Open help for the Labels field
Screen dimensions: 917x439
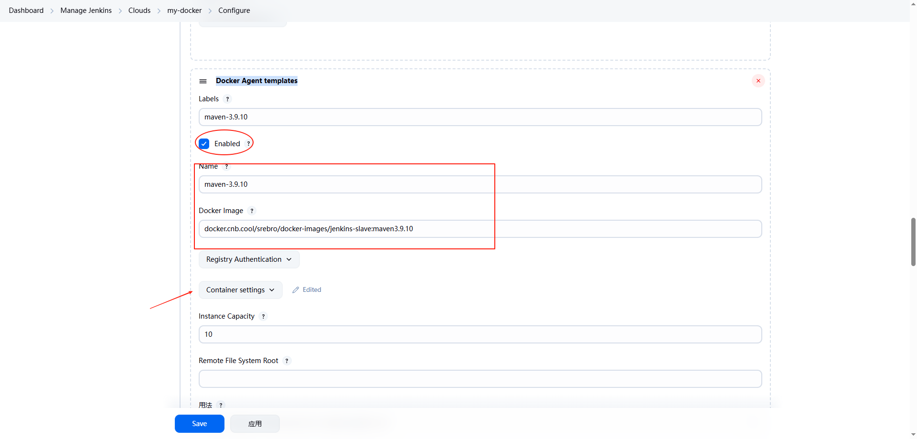tap(227, 99)
